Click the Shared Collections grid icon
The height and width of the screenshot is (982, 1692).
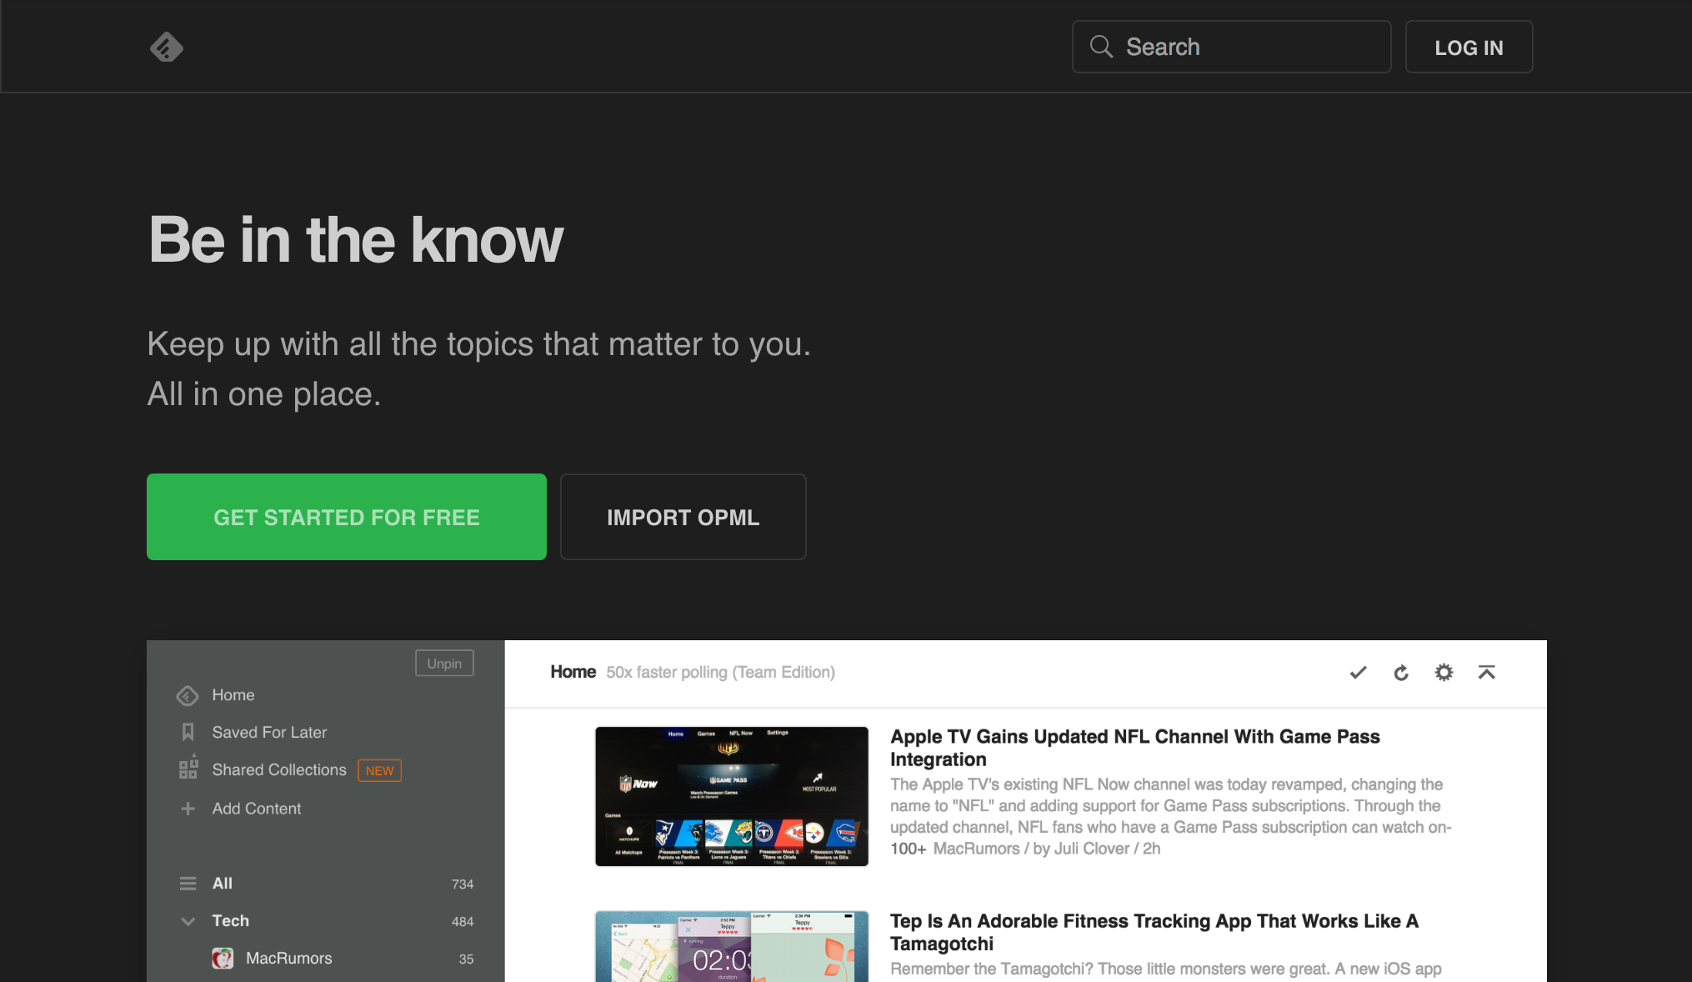[188, 768]
